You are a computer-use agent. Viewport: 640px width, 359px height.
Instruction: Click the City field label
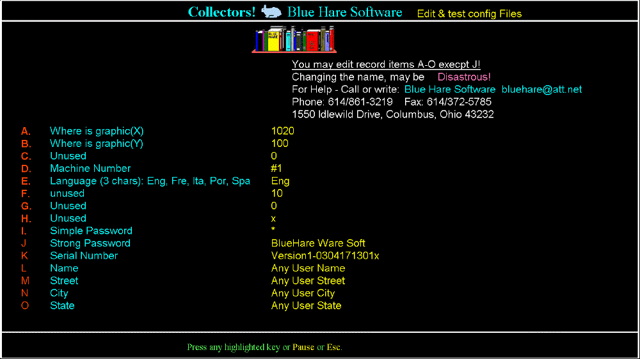point(59,293)
